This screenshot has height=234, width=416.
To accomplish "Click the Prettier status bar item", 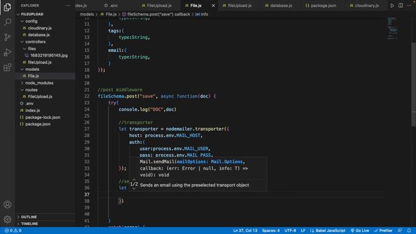I will coord(383,231).
